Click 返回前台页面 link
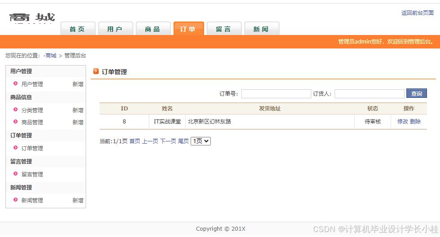Viewport: 440px width, 237px height. click(x=417, y=13)
